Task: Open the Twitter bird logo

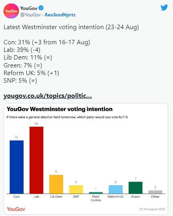Action: 164,8
